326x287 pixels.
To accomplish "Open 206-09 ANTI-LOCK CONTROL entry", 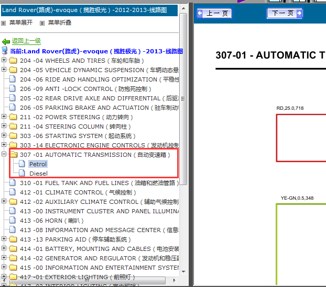I will click(85, 89).
